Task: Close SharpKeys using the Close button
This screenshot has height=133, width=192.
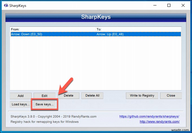Action: (171, 96)
